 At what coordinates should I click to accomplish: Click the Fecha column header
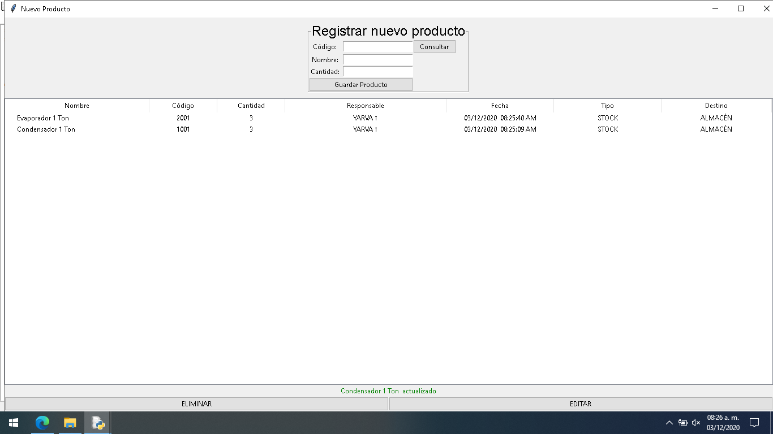[x=500, y=106]
